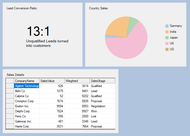Click the UK legend color swatch

tap(167, 43)
